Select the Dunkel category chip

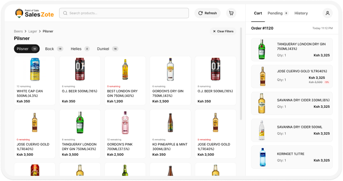click(107, 49)
